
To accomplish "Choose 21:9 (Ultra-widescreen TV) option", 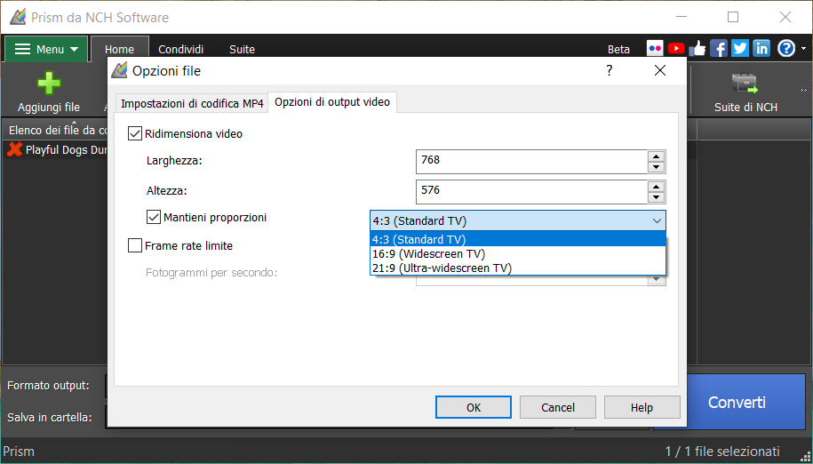I will tap(442, 268).
